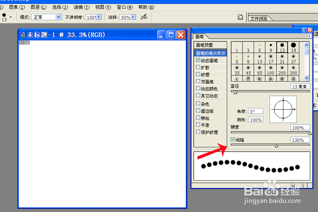Enable the 扩散 checkbox
This screenshot has width=318, height=212.
tap(198, 67)
